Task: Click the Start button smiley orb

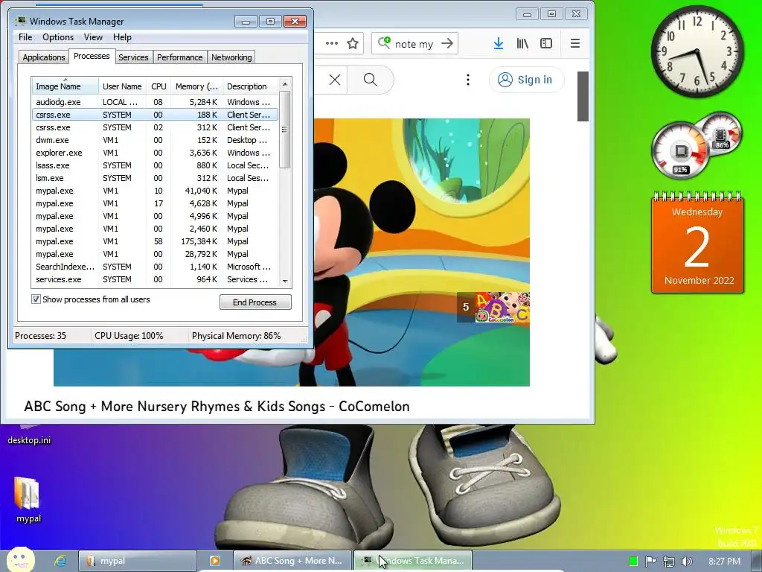Action: click(20, 560)
